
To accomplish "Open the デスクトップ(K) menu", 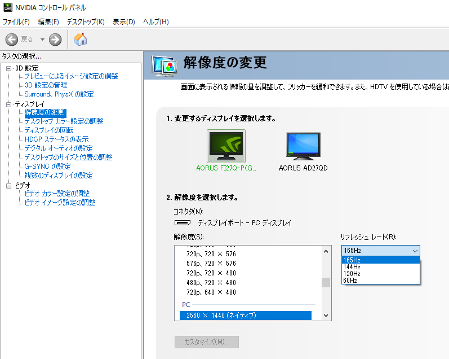I will click(86, 22).
